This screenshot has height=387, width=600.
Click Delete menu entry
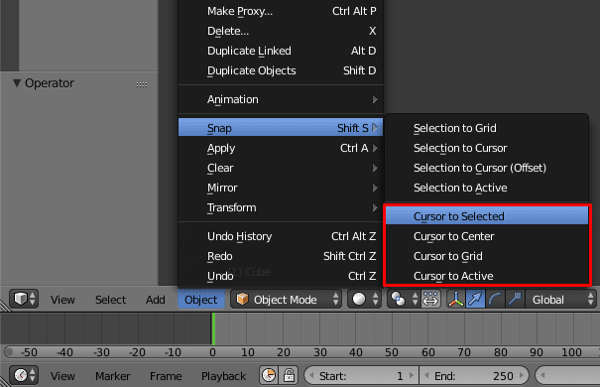point(281,31)
